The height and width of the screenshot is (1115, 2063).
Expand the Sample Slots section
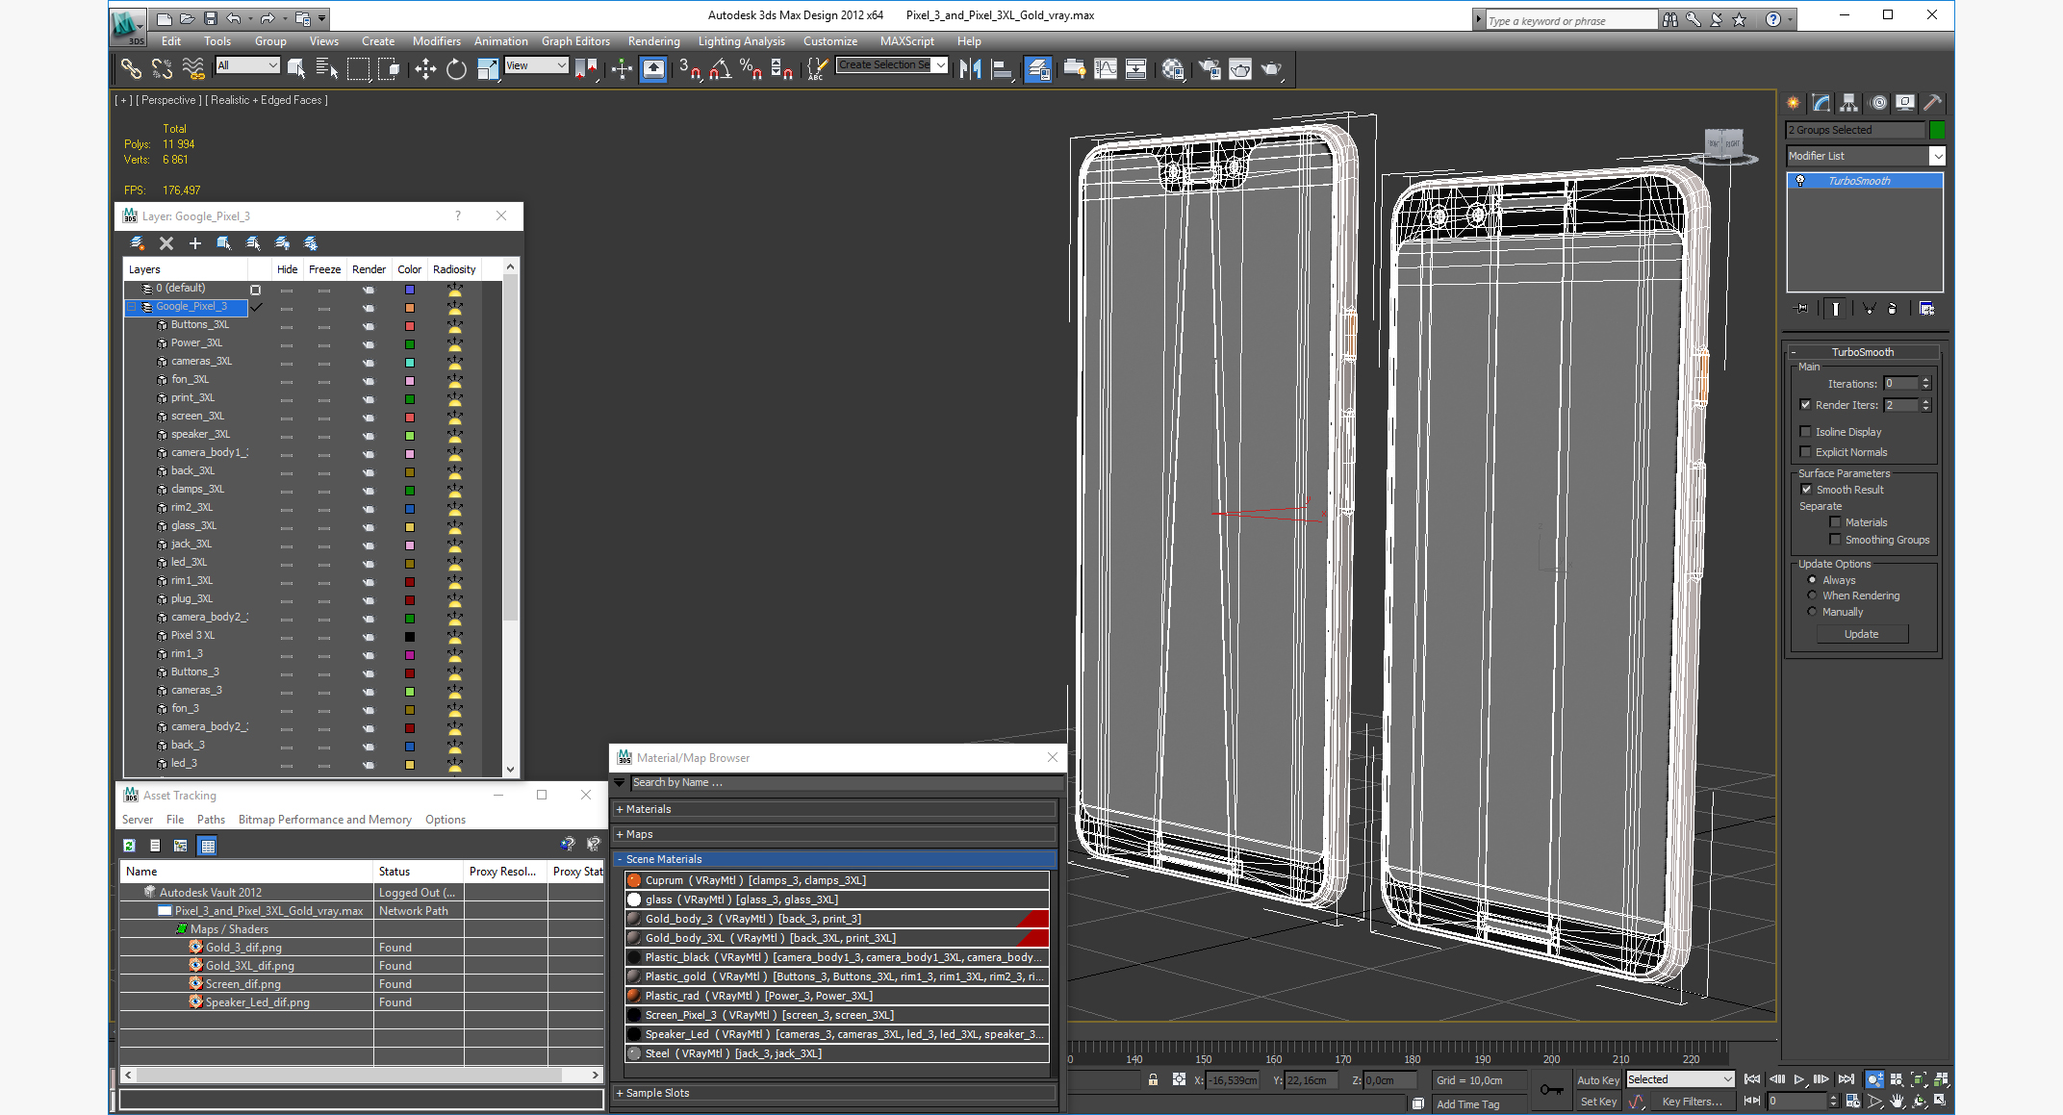[x=656, y=1093]
